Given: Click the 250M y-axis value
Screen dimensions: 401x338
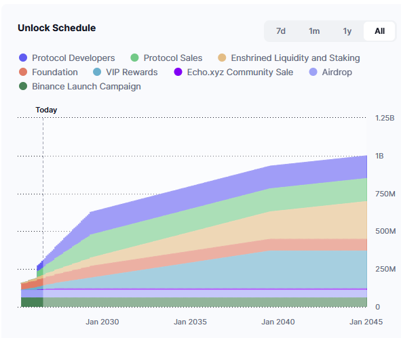Looking at the screenshot, I should (385, 270).
